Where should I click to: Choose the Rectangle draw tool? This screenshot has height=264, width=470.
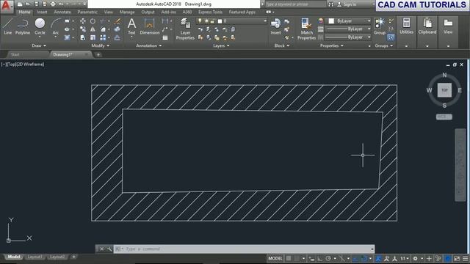pyautogui.click(x=67, y=21)
